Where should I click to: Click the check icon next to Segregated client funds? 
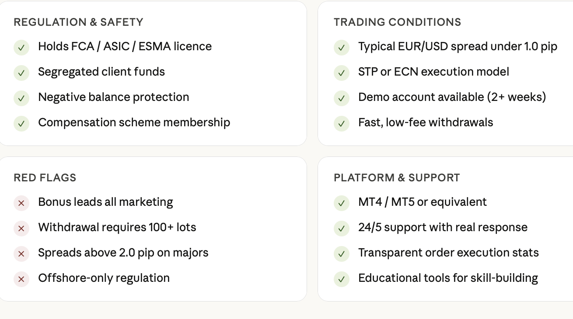(x=21, y=73)
